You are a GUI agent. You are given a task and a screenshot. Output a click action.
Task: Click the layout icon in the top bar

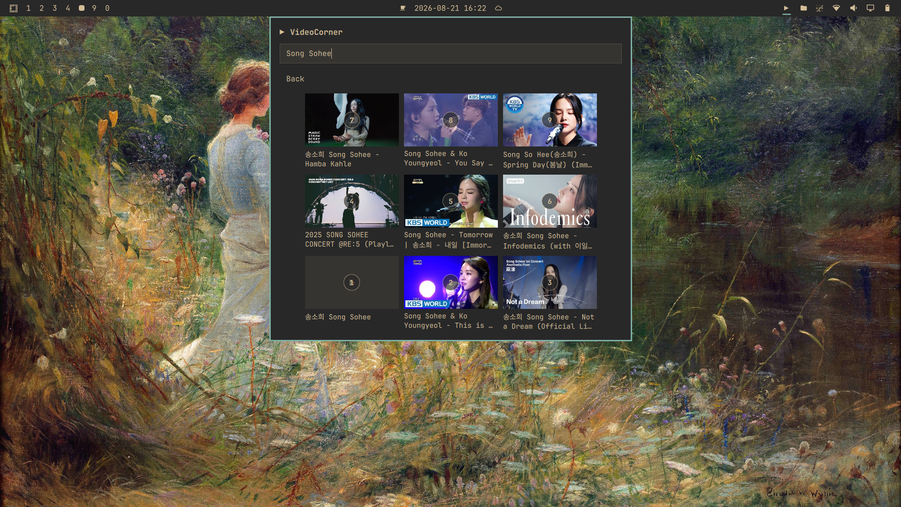pos(14,8)
